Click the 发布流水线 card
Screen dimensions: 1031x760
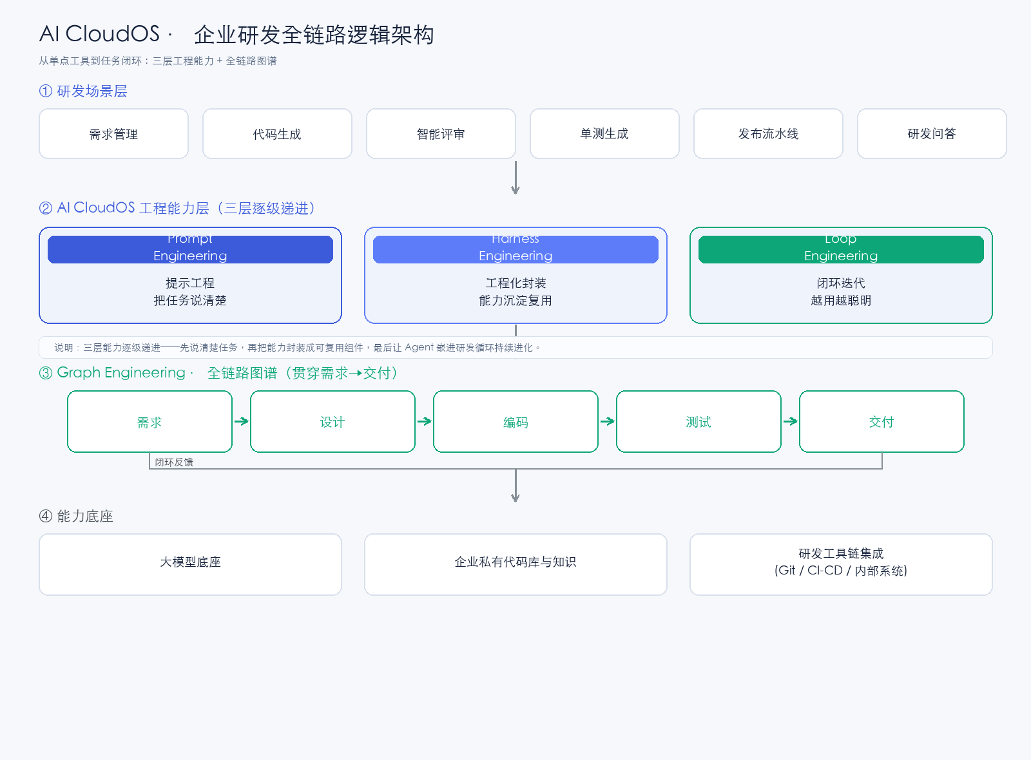[x=768, y=134]
